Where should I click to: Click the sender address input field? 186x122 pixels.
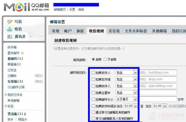click(158, 72)
